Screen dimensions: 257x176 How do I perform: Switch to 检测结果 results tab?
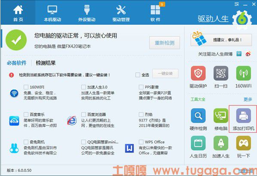46,63
